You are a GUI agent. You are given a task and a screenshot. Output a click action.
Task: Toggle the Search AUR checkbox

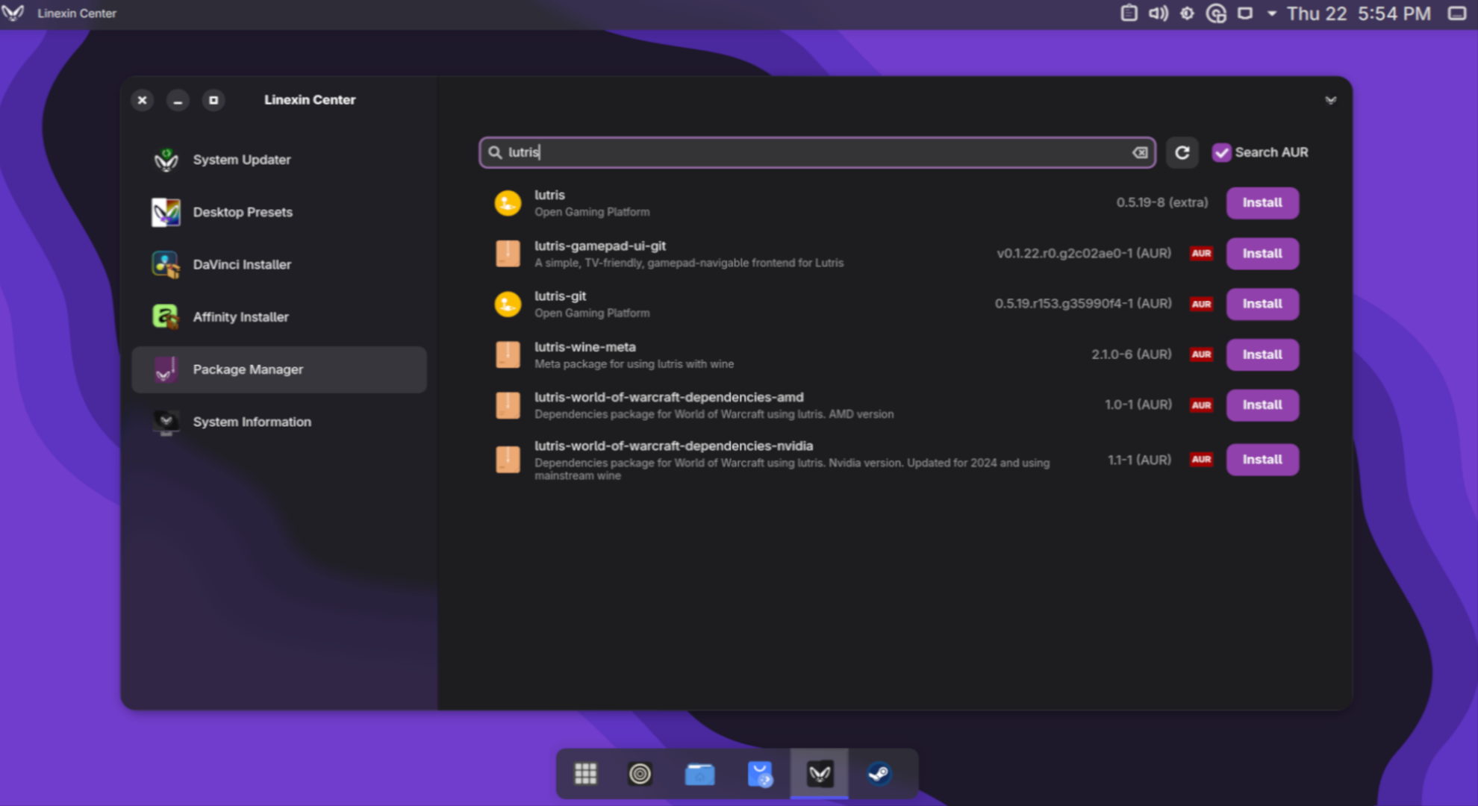(x=1221, y=152)
